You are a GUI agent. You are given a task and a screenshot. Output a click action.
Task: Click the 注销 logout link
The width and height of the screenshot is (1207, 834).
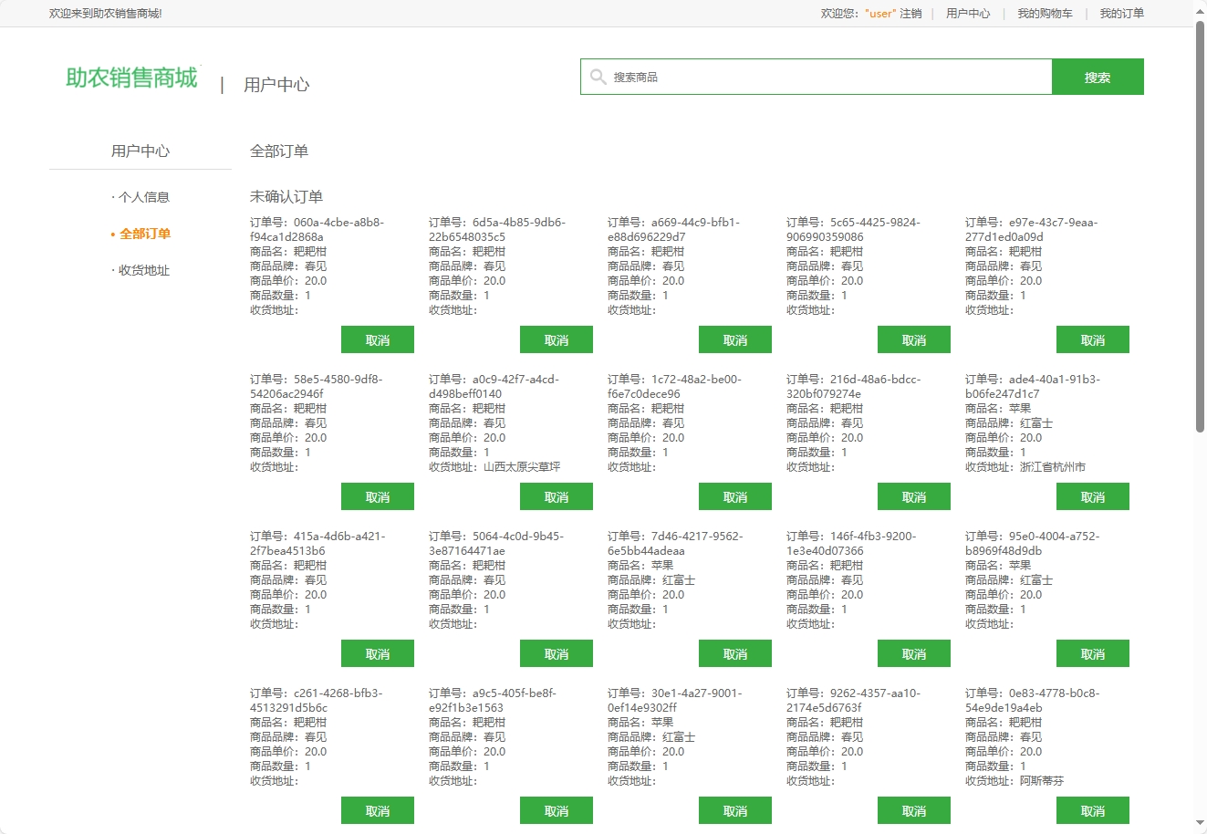910,14
